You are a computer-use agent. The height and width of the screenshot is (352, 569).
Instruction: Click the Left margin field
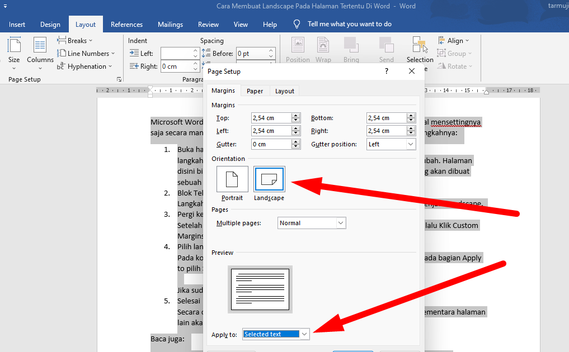point(271,131)
